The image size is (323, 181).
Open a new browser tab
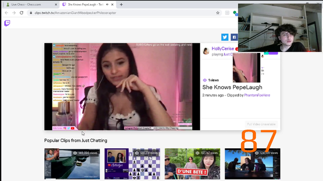(x=121, y=5)
